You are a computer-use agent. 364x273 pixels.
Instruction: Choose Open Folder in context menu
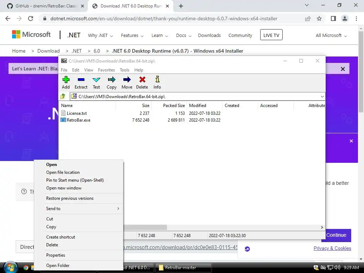(x=79, y=265)
